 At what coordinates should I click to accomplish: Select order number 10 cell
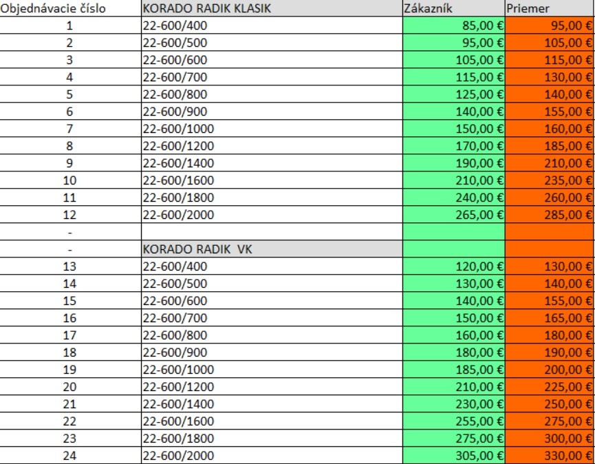[x=70, y=180]
